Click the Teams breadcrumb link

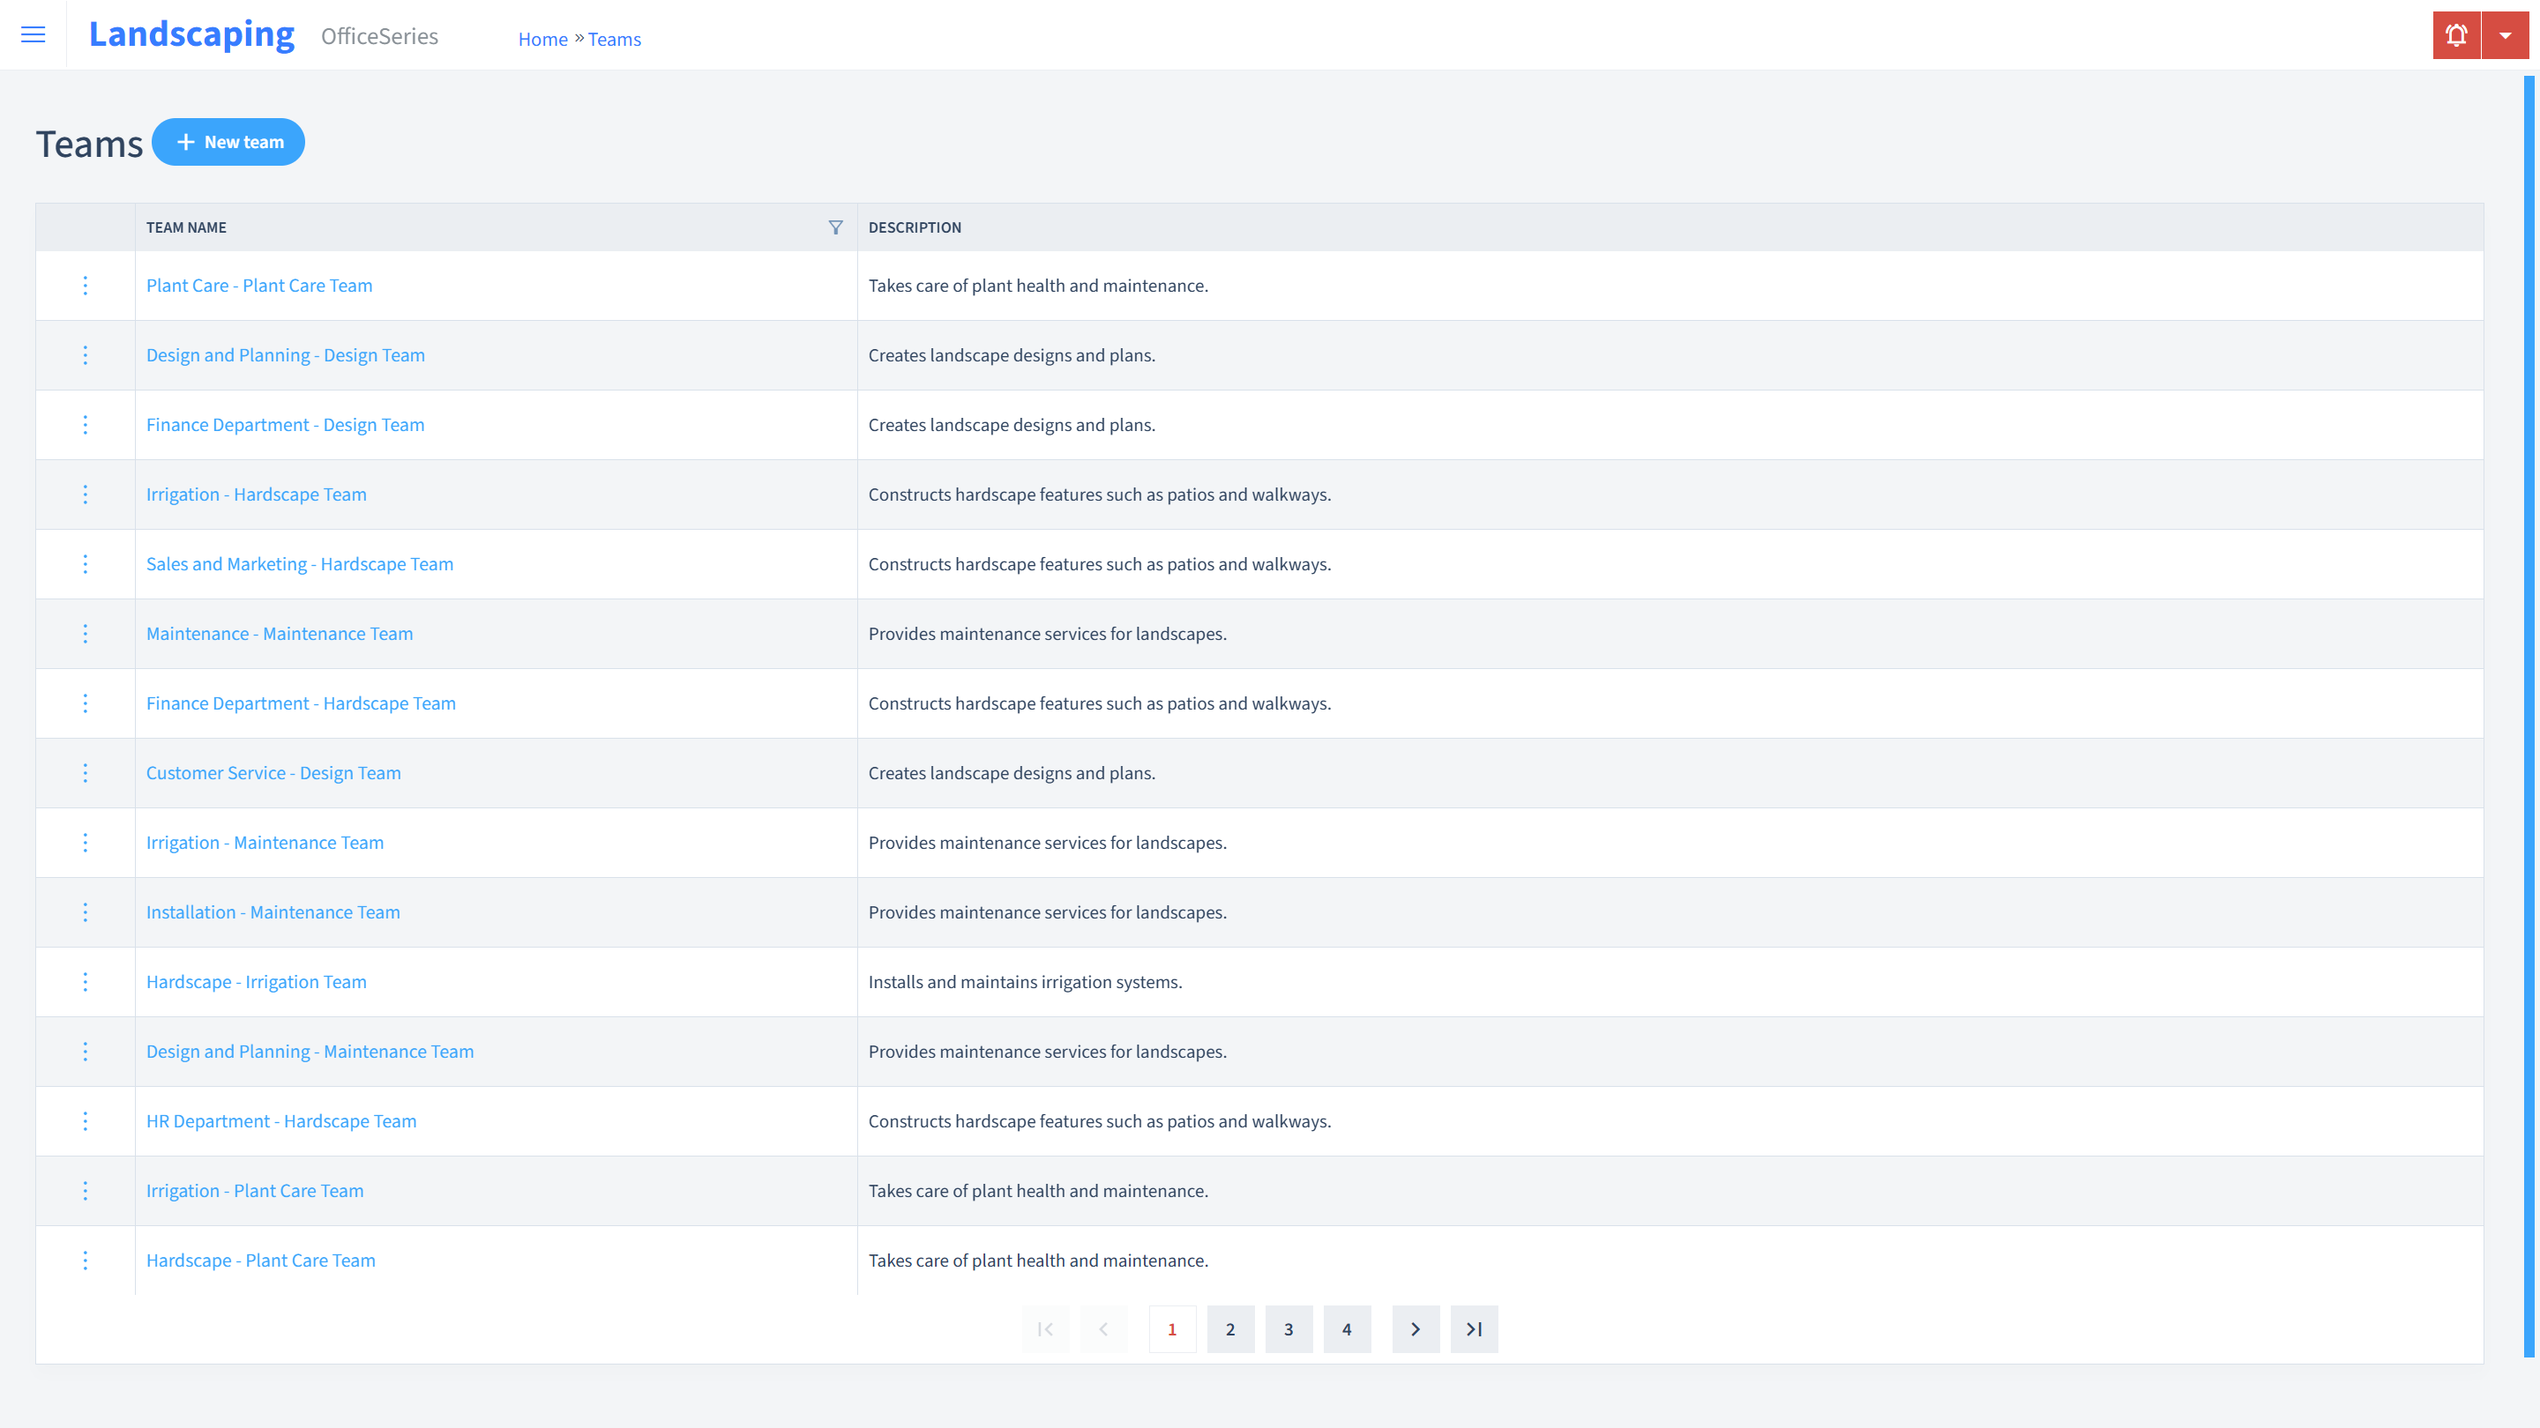point(614,39)
